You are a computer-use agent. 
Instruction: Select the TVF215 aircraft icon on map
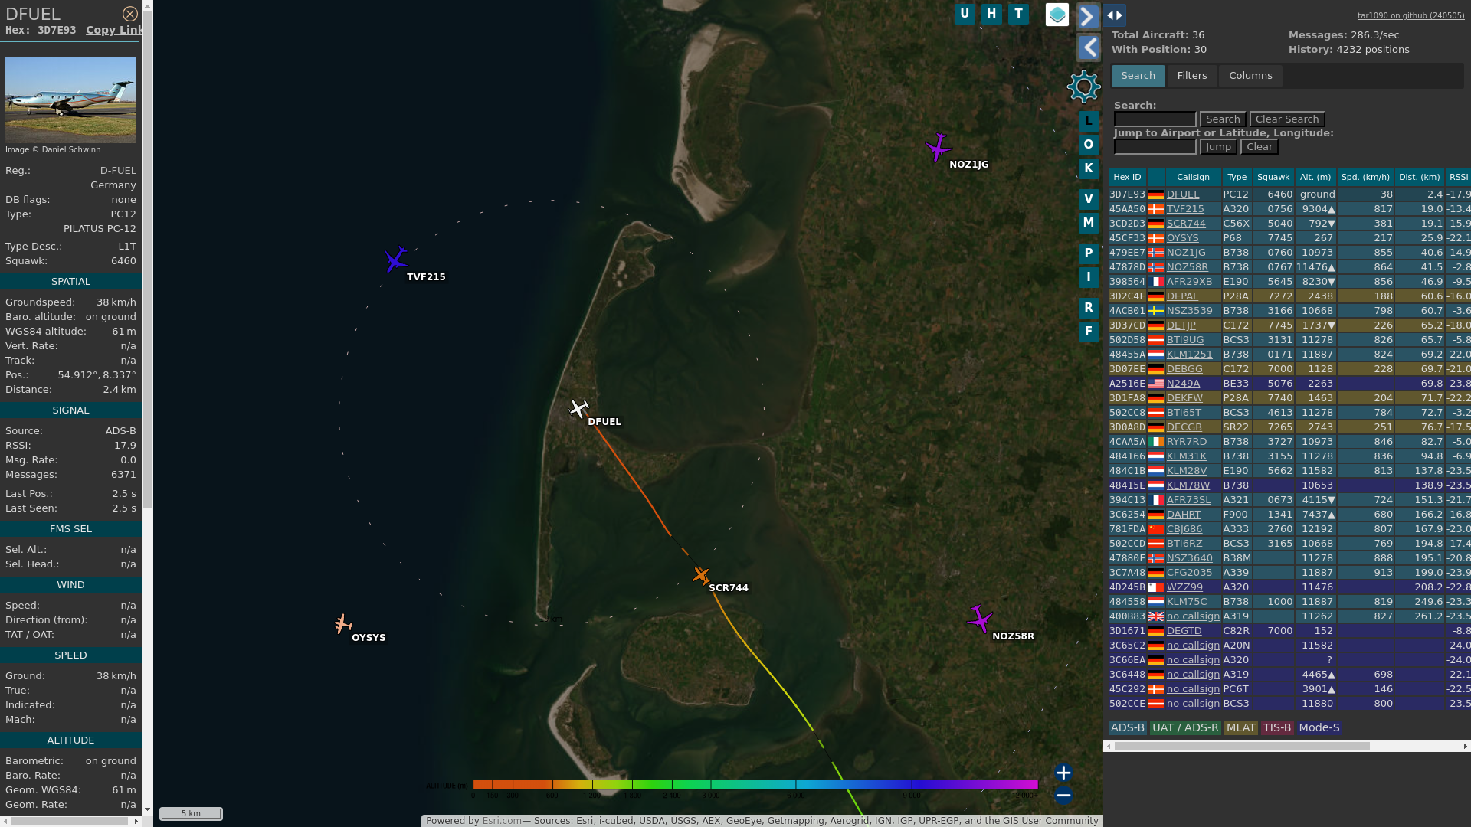[395, 260]
